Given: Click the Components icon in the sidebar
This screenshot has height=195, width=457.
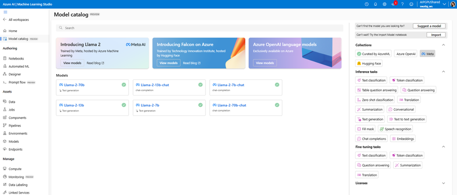Looking at the screenshot, I should (5, 118).
